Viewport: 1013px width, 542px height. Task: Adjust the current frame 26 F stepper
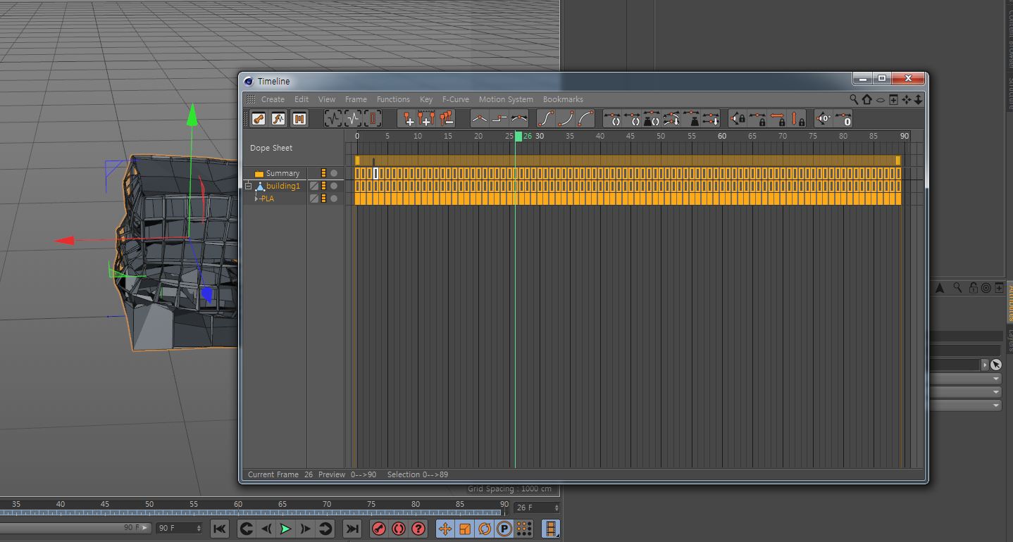click(557, 508)
